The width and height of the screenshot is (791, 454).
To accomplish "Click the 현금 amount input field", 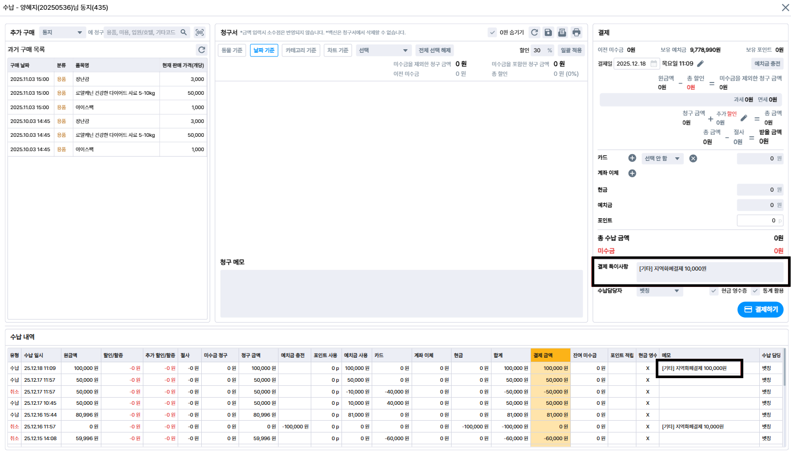I will coord(760,190).
